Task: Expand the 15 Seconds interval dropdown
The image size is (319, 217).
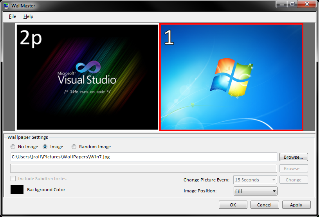Action: point(255,180)
